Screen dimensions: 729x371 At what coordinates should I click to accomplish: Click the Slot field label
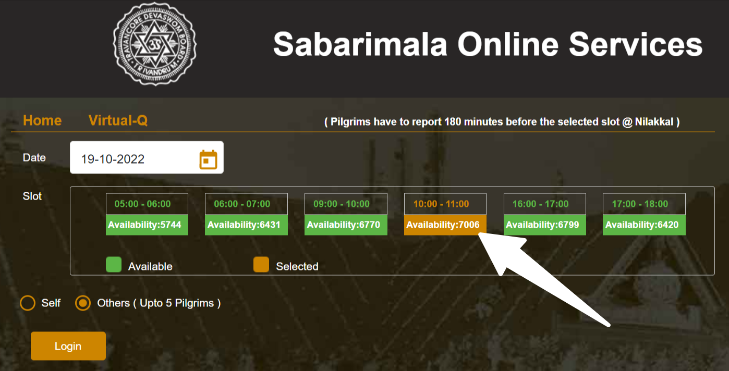click(x=32, y=196)
